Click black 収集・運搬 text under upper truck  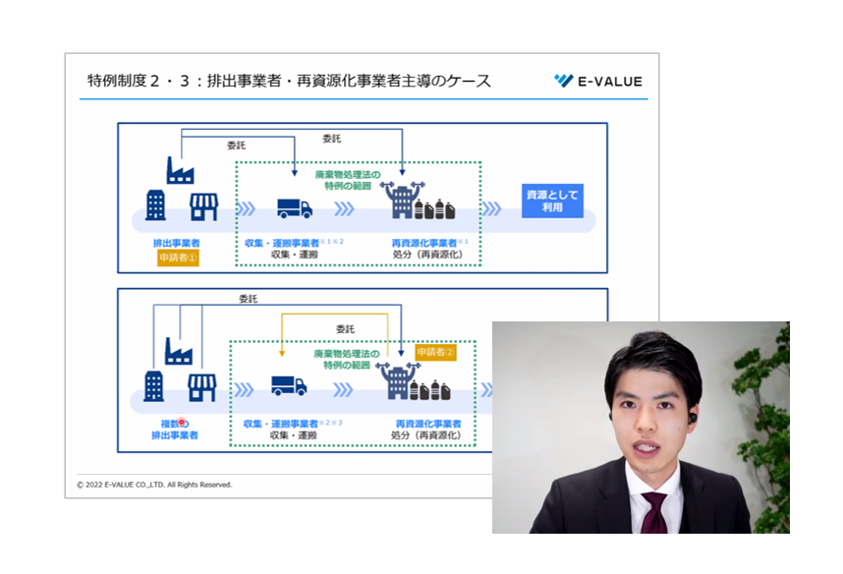click(295, 255)
